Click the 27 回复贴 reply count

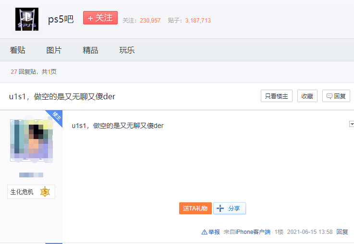pyautogui.click(x=24, y=71)
